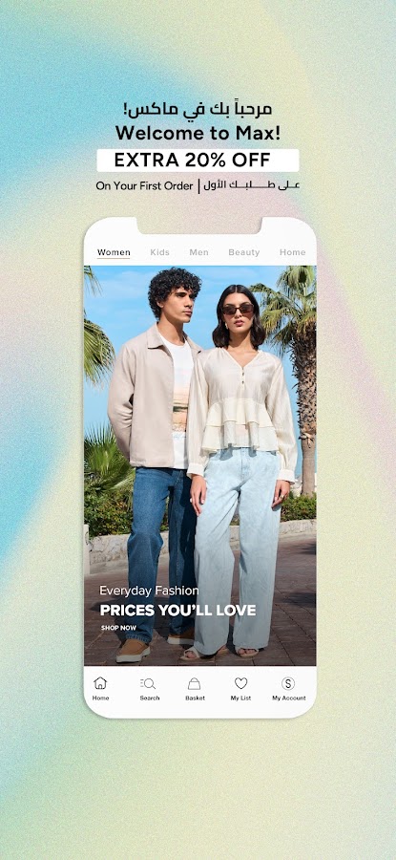Viewport: 396px width, 860px height.
Task: Tap the PRICES YOU'LL LOVE headline
Action: tap(177, 610)
